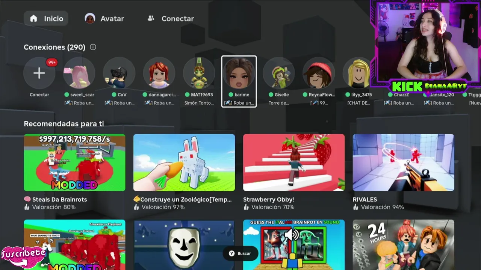Click Giselle's Torre de status text

(x=278, y=103)
